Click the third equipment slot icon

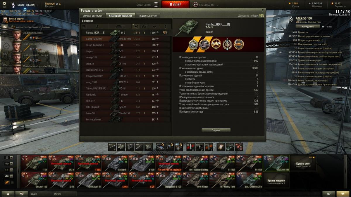click(179, 147)
